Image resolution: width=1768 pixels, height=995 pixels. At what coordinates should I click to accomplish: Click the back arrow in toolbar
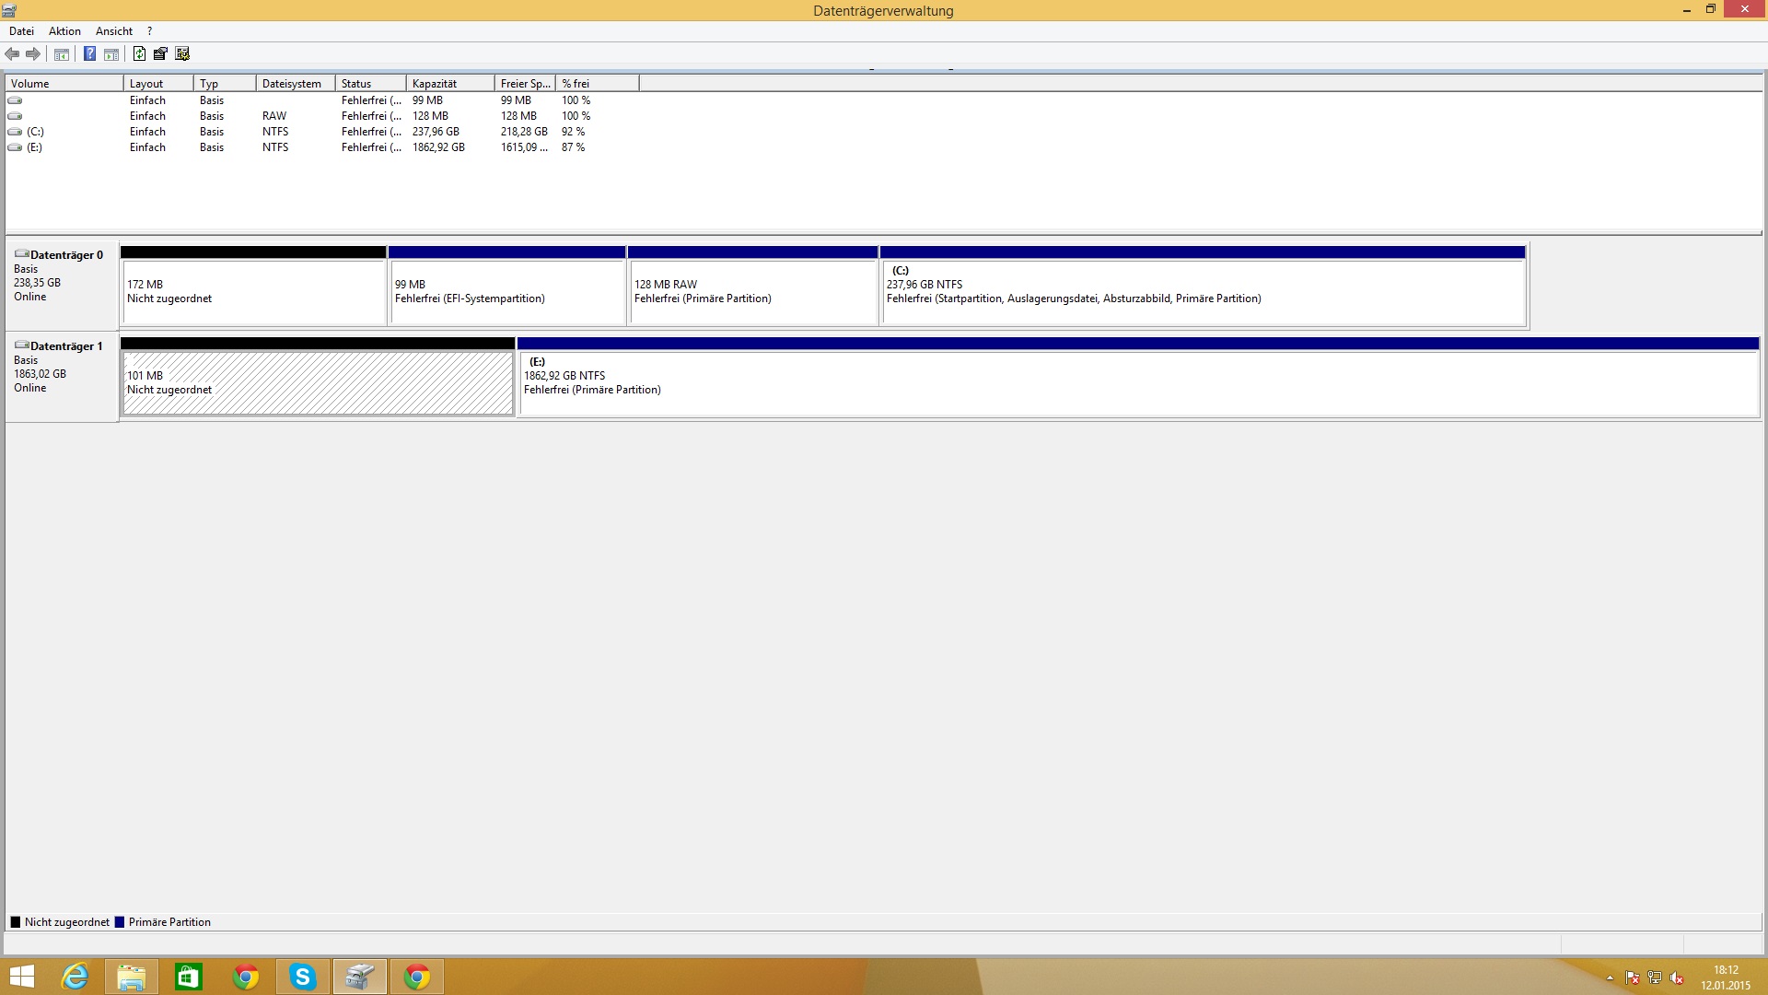click(12, 53)
